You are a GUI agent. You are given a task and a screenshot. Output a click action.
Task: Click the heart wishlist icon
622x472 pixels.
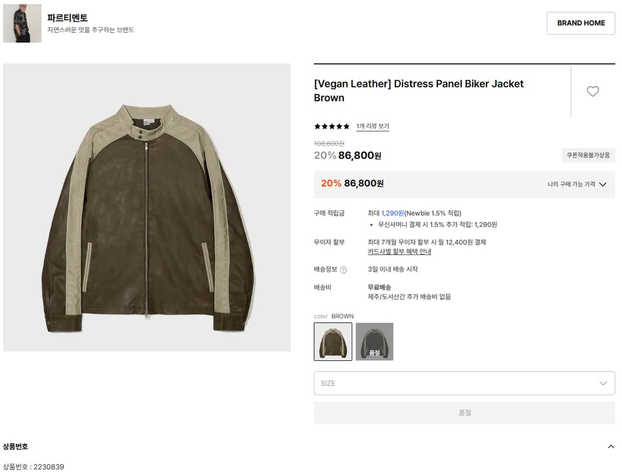click(x=593, y=91)
